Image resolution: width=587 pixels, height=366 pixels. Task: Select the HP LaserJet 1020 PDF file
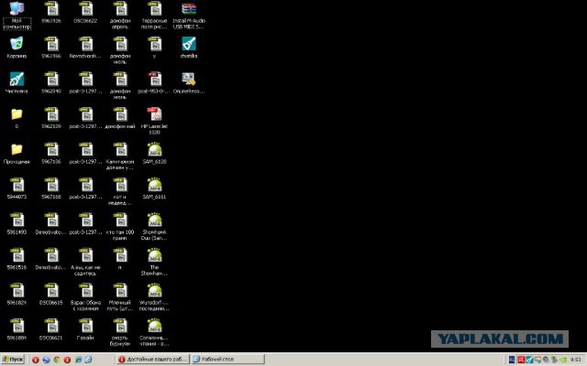coord(154,120)
